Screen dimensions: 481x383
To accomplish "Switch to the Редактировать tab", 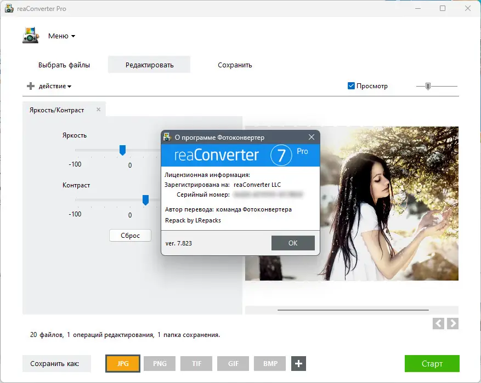I will pyautogui.click(x=149, y=65).
